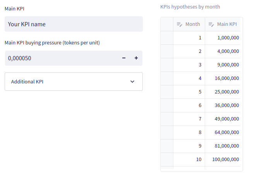
Task: Click the editable icon in Month header
Action: pos(179,24)
